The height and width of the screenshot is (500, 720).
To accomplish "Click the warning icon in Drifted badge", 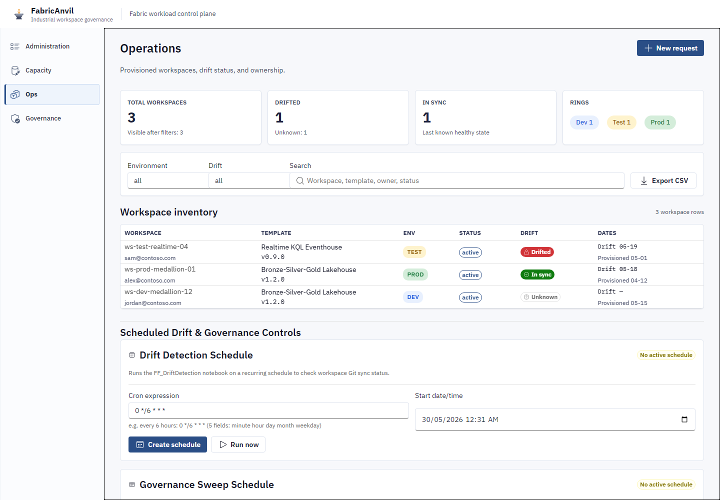I will click(x=526, y=252).
